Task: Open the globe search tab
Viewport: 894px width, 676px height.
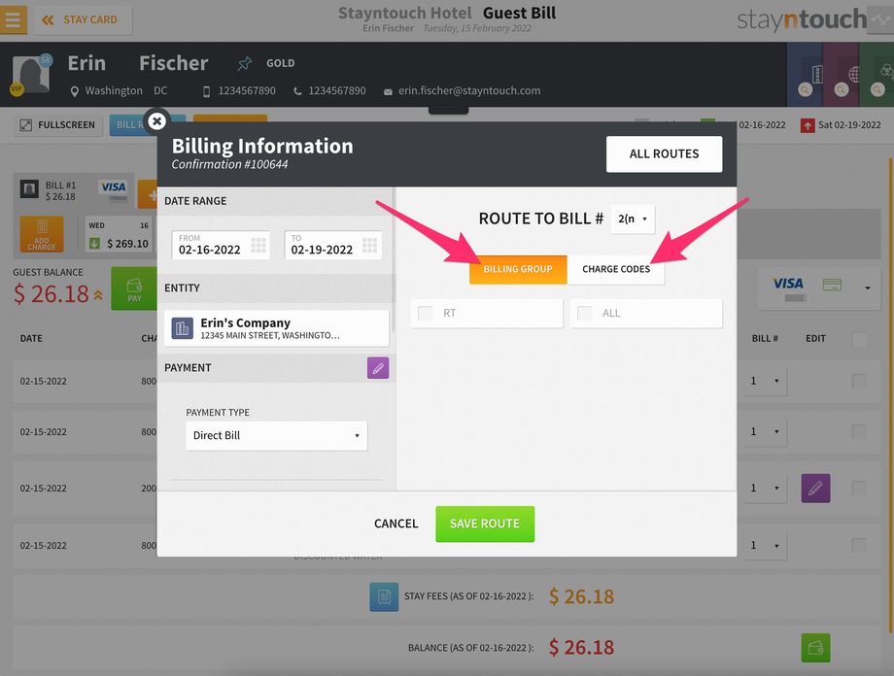Action: pos(842,75)
